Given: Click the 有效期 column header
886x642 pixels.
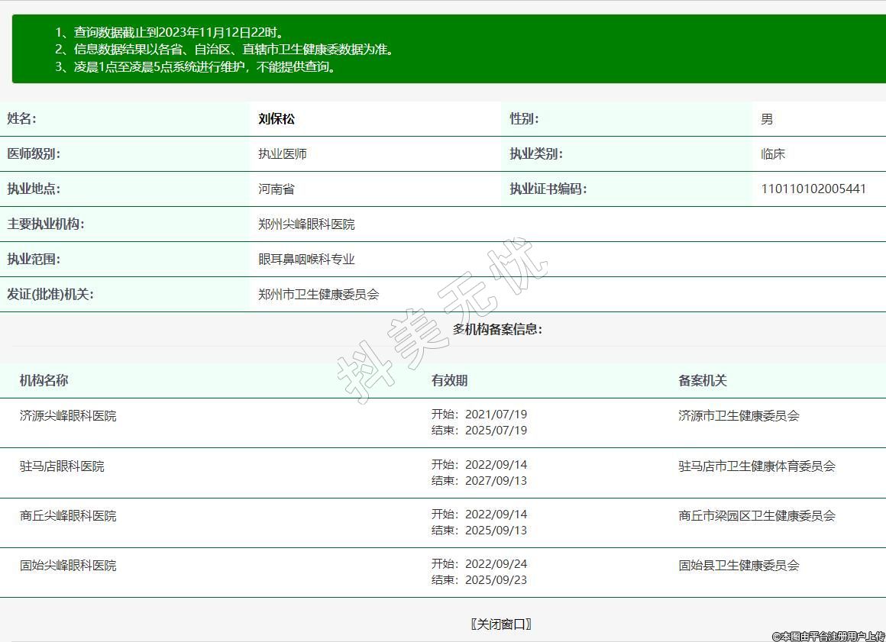Looking at the screenshot, I should (x=449, y=381).
